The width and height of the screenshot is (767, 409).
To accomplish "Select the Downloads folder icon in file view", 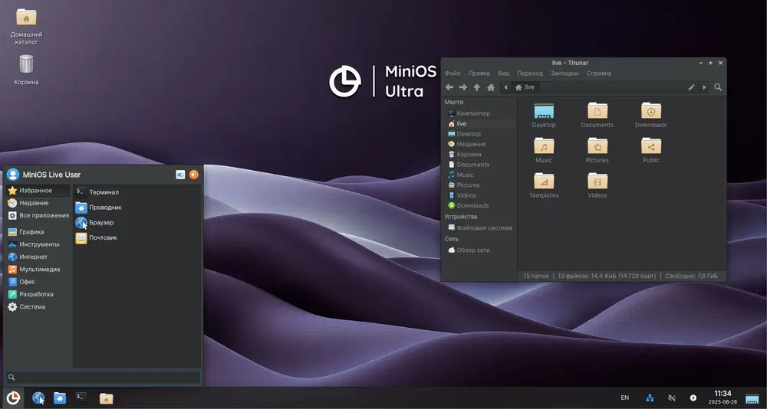I will point(651,111).
